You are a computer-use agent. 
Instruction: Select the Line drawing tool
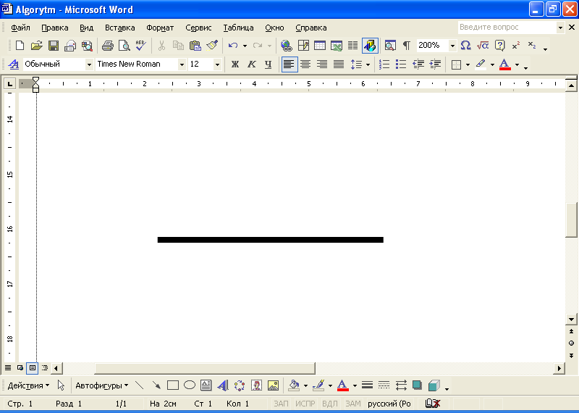click(x=139, y=385)
